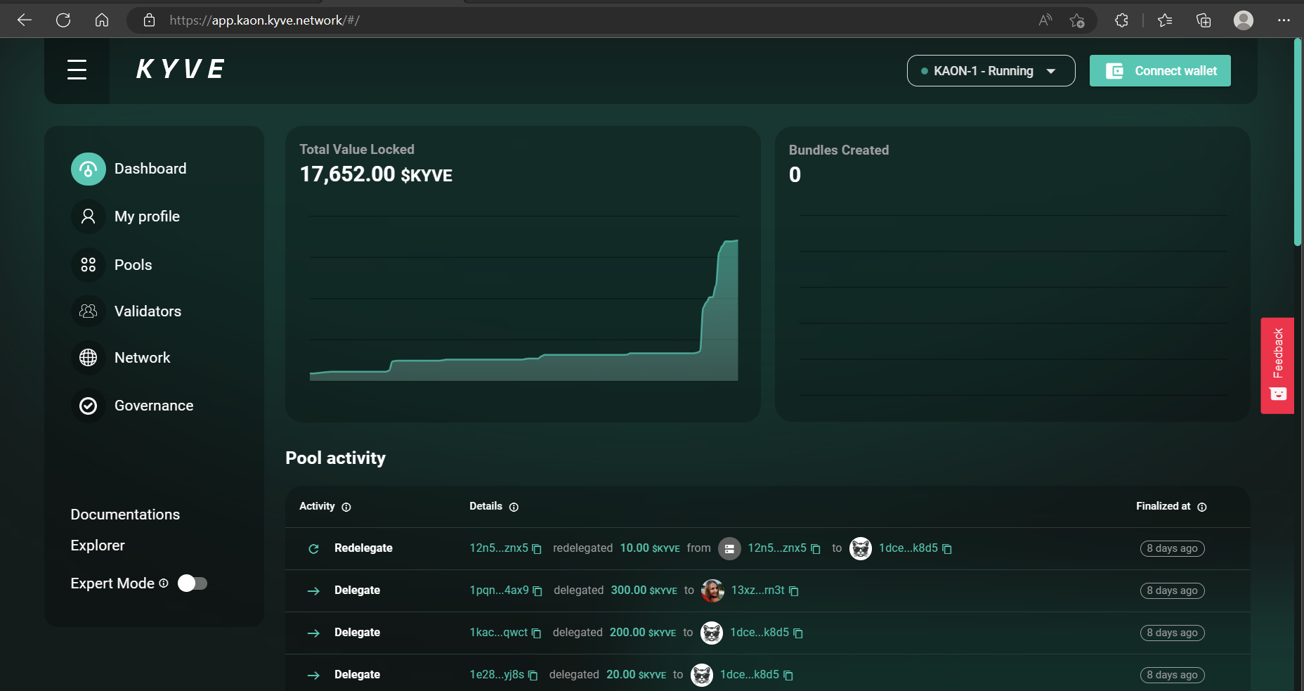Open validator 13xz...rn3t
Viewport: 1304px width, 691px height.
click(757, 590)
